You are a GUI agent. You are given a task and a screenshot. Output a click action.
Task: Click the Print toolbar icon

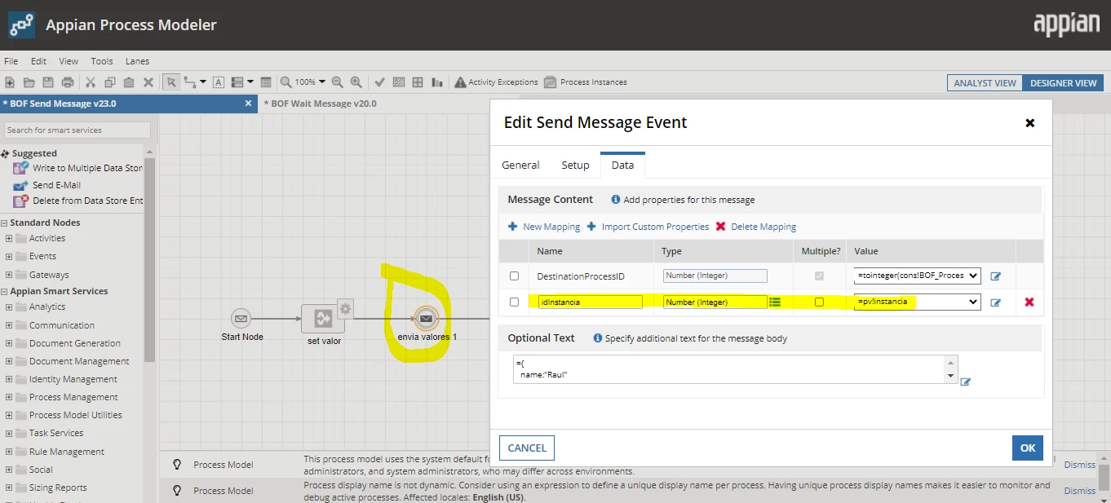(68, 82)
